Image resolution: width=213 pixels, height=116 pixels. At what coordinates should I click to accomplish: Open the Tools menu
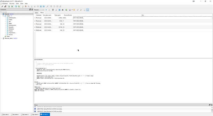click(x=22, y=3)
